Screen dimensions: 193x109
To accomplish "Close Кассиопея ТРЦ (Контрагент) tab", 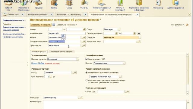I will (85, 15).
